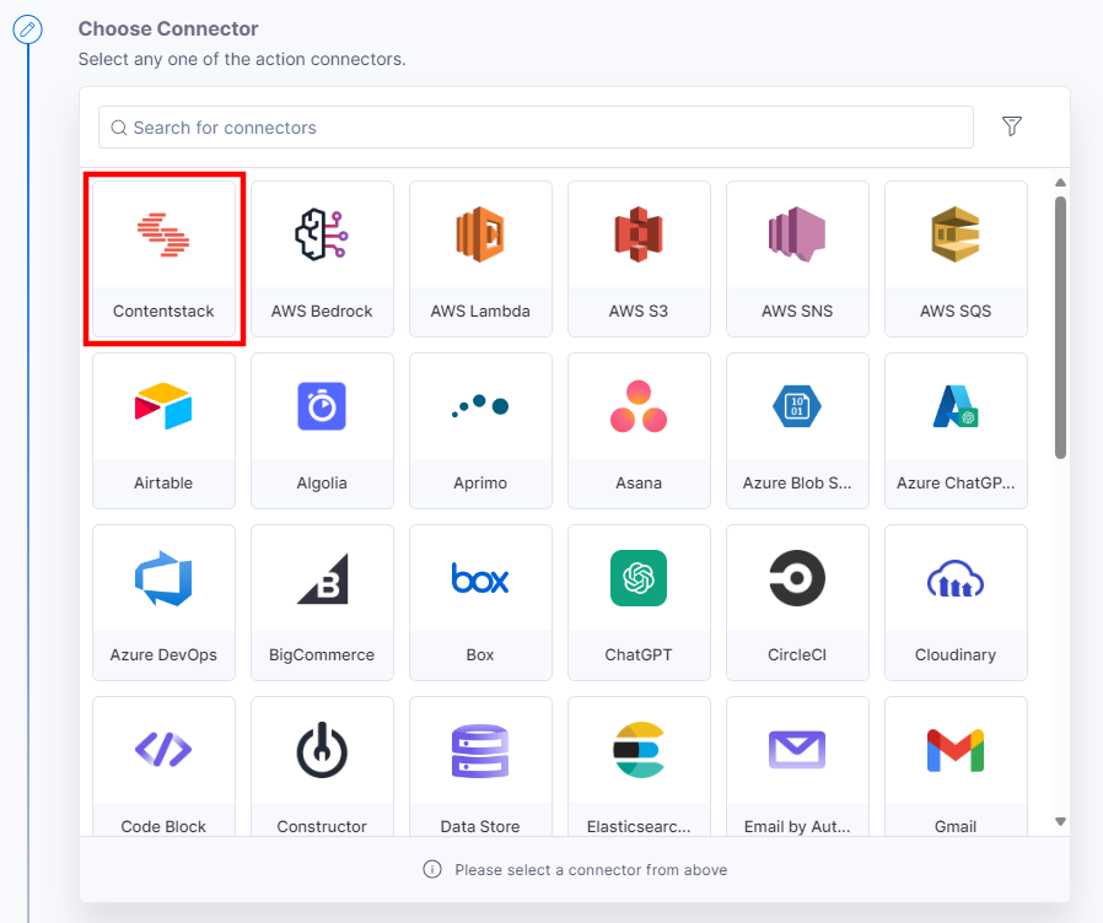Click the pencil edit step icon
The width and height of the screenshot is (1103, 923).
coord(28,29)
